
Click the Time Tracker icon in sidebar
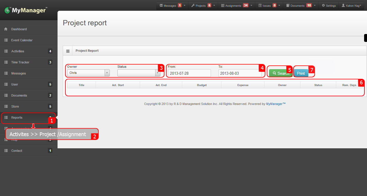coord(6,62)
